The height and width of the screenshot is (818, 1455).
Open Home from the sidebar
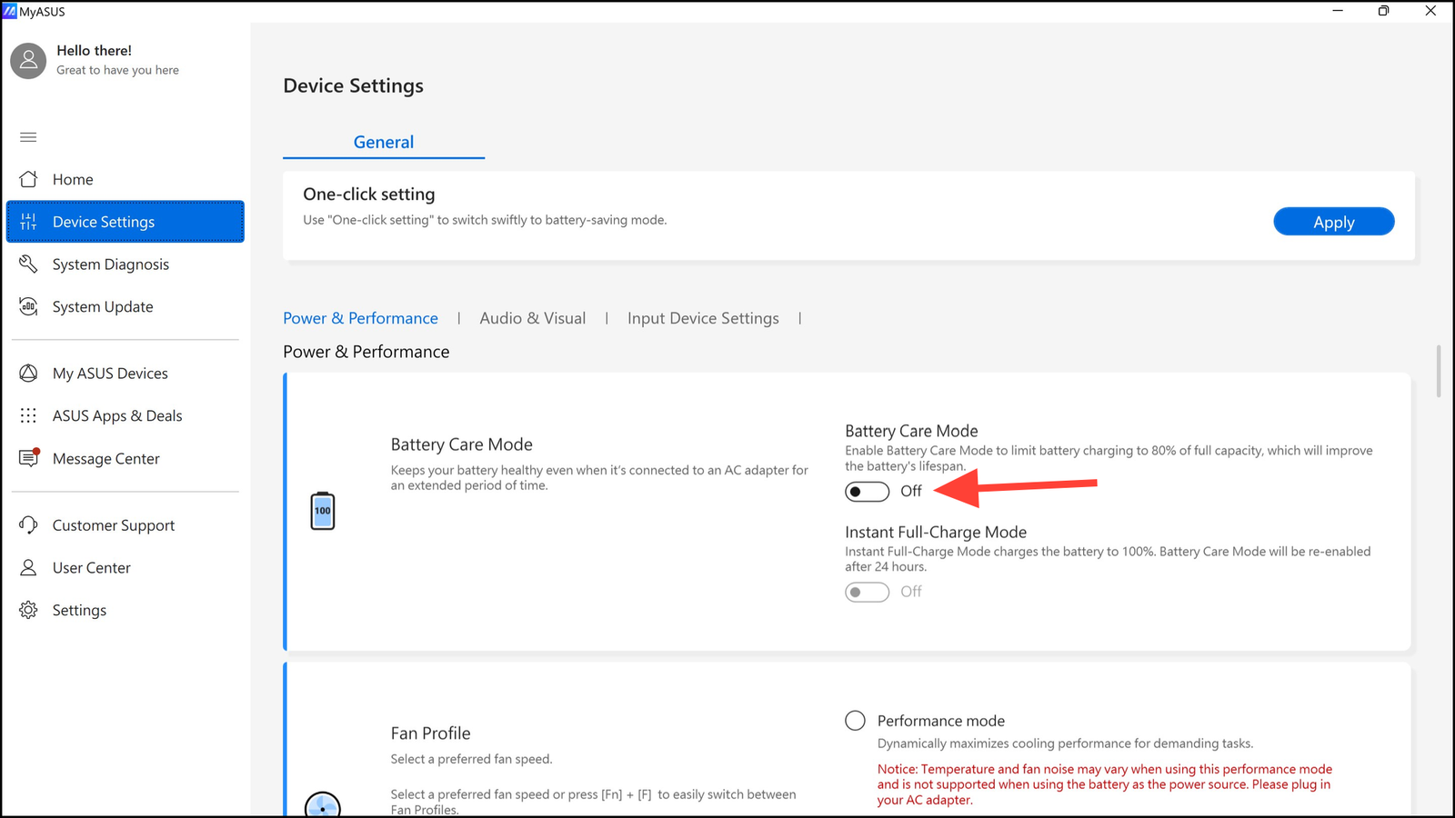(x=73, y=179)
